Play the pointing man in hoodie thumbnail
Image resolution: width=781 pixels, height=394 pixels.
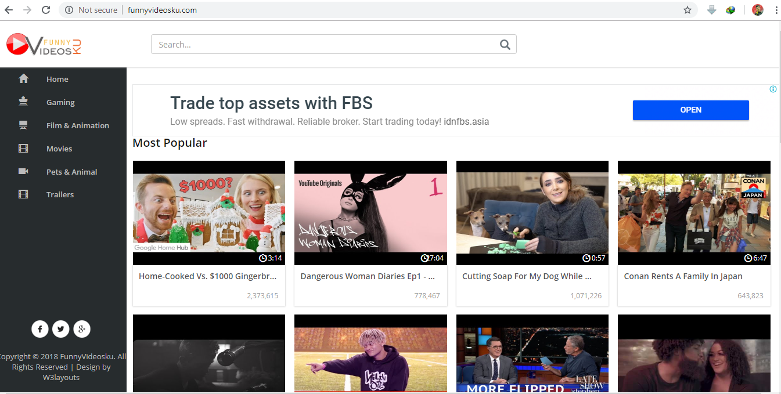click(x=370, y=354)
